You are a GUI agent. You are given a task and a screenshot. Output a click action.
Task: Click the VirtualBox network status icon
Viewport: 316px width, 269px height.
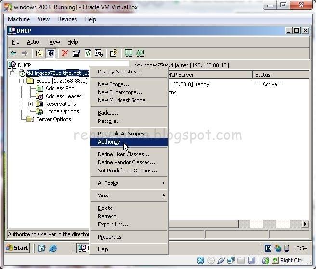pyautogui.click(x=231, y=260)
